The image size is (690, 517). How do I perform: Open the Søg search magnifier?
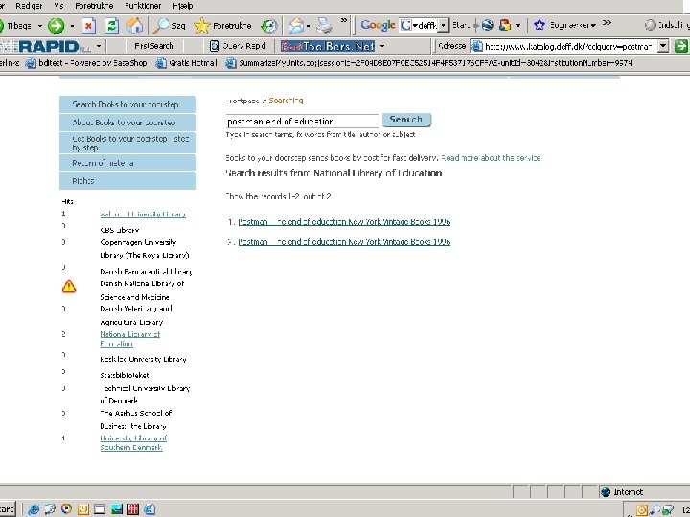point(169,26)
